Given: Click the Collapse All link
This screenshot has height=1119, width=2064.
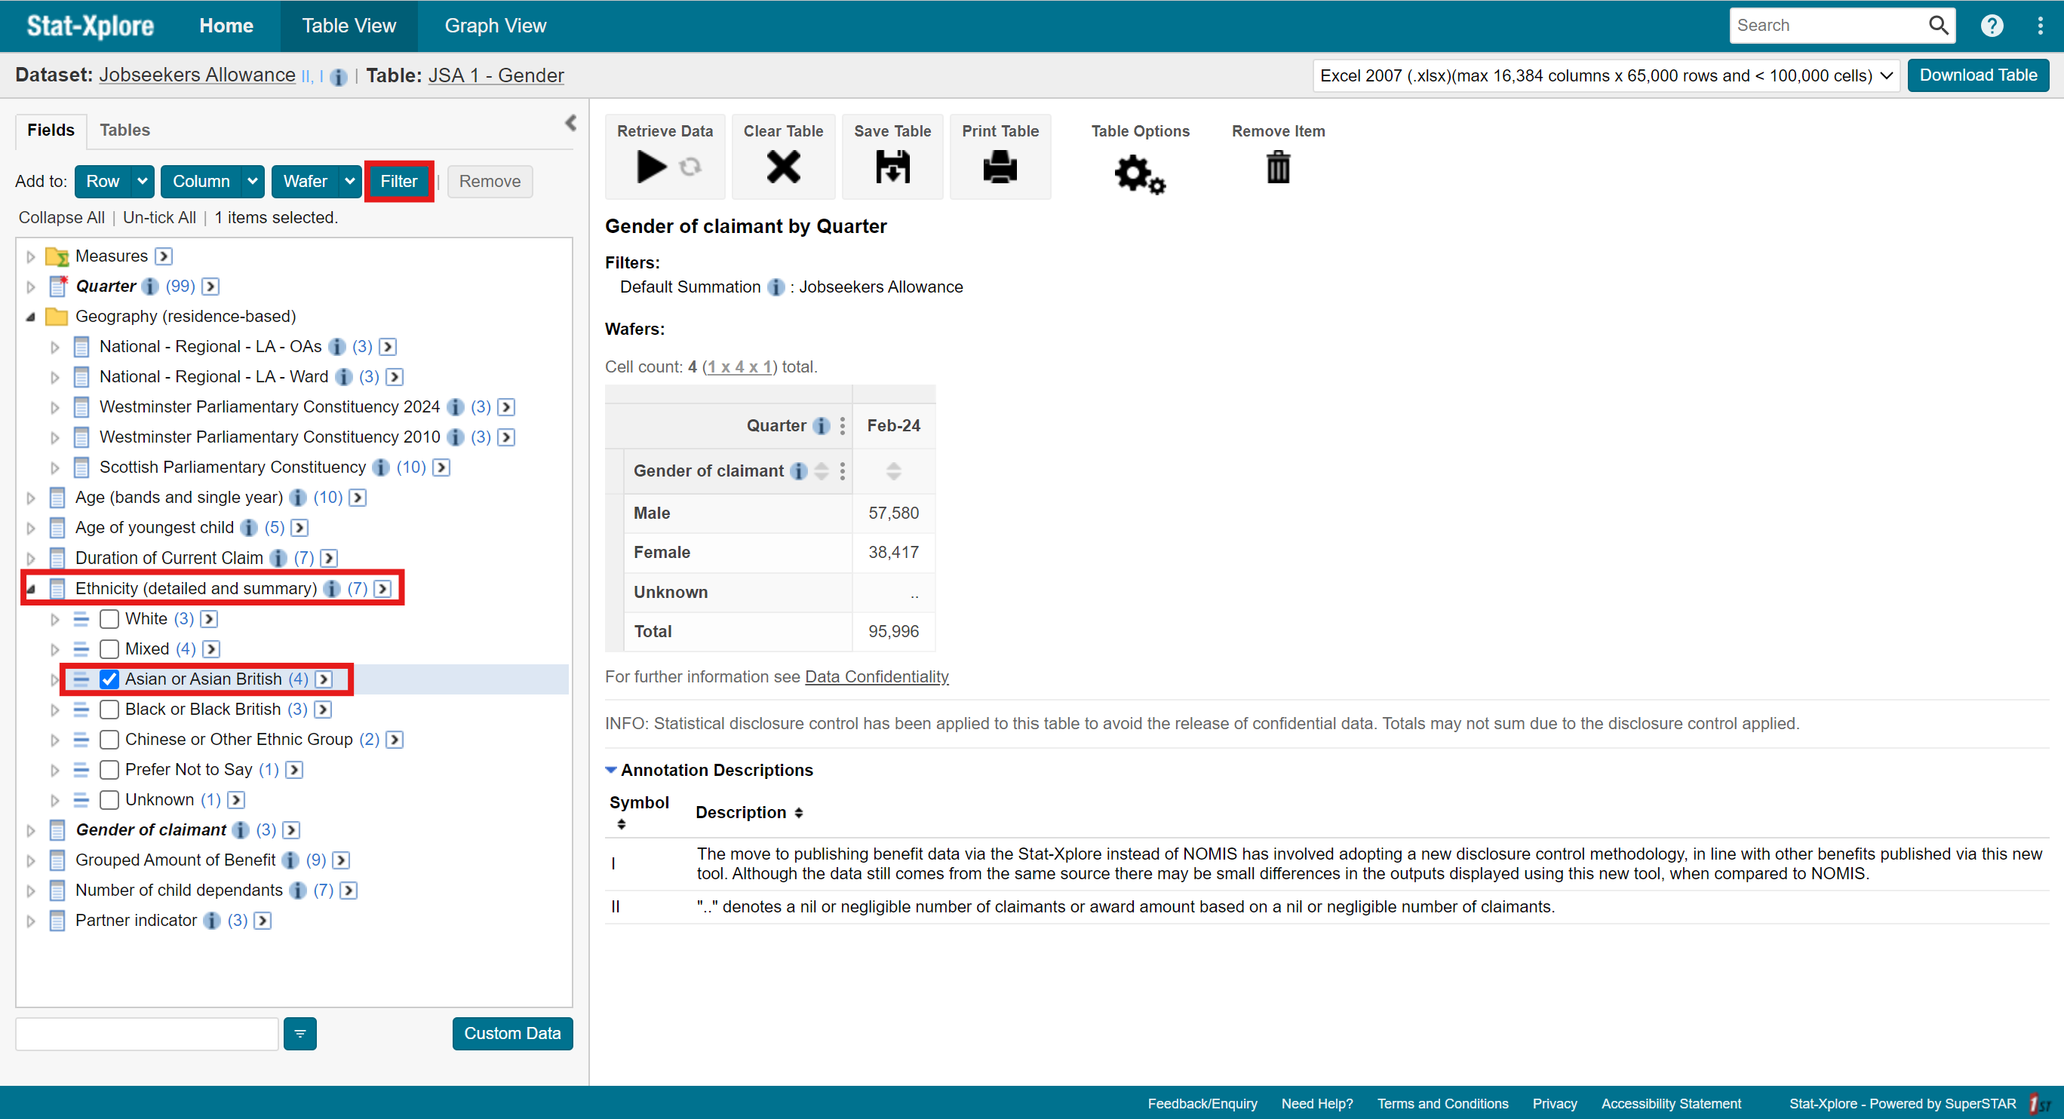Looking at the screenshot, I should pos(61,218).
